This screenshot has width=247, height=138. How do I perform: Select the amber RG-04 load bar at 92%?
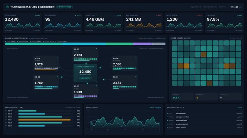click(44, 120)
